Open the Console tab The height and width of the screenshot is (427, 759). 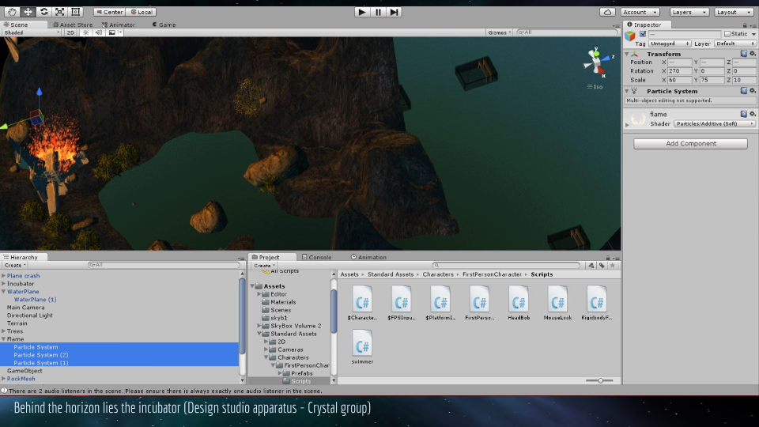(x=319, y=257)
